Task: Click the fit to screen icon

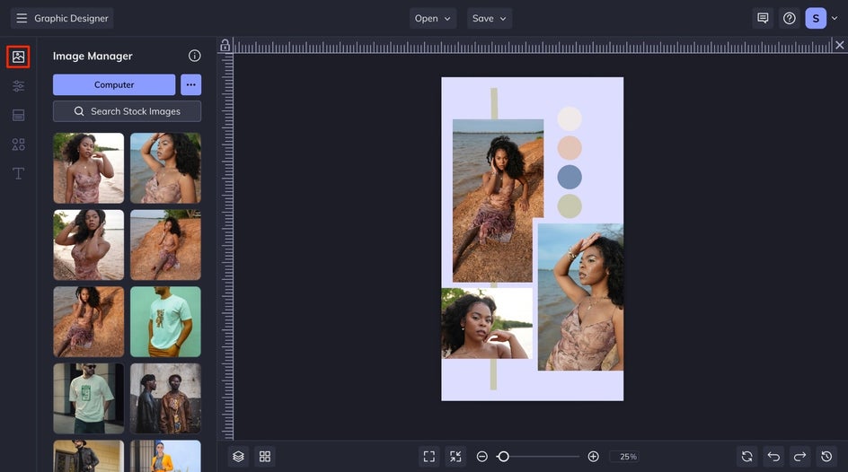Action: pos(429,457)
